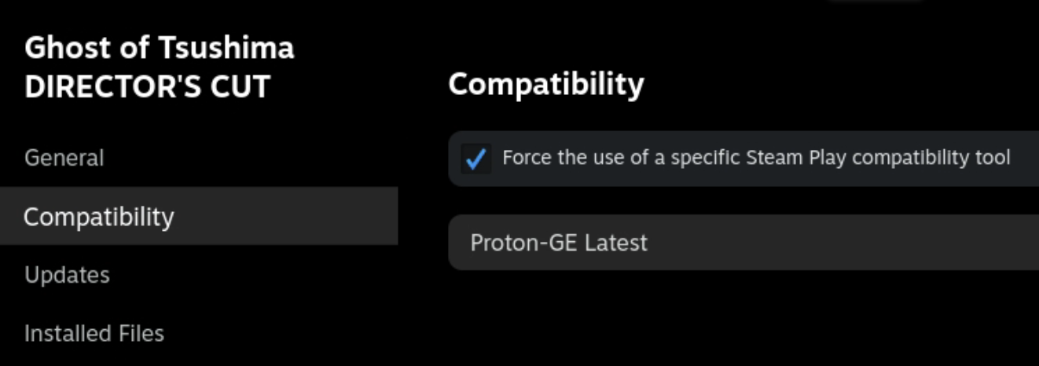Click the highlighted sidebar row background
Screen dimensions: 1039x366
[299, 216]
